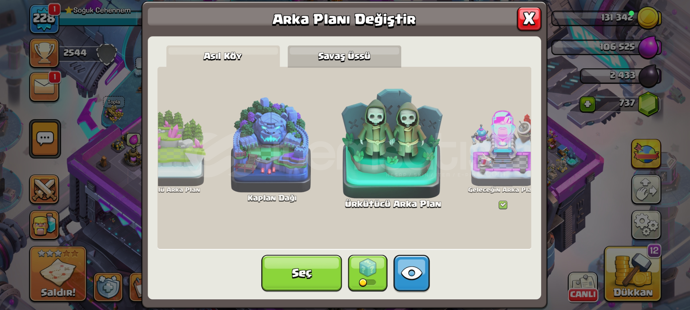Tap the trophy icon showing 2544
The width and height of the screenshot is (690, 310).
(44, 53)
